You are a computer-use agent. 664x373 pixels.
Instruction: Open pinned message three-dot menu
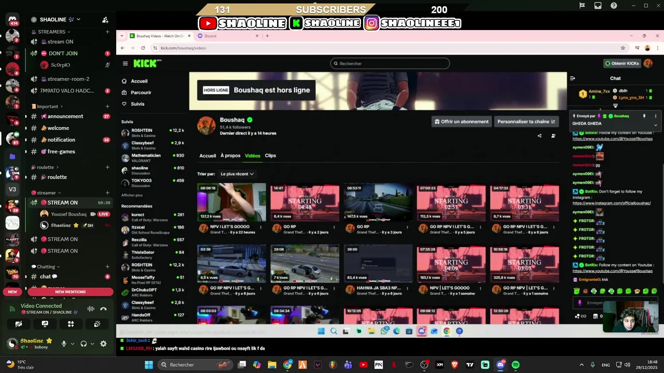[x=655, y=116]
